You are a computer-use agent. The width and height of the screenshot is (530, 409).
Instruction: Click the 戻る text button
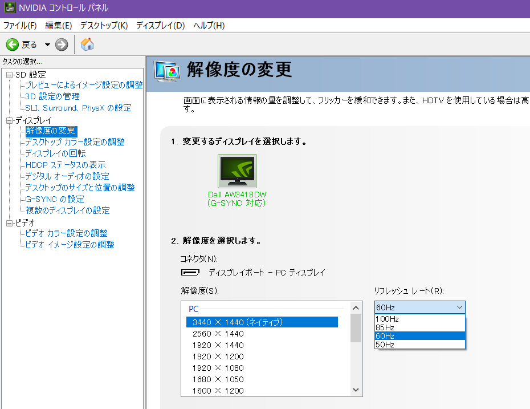pyautogui.click(x=29, y=44)
